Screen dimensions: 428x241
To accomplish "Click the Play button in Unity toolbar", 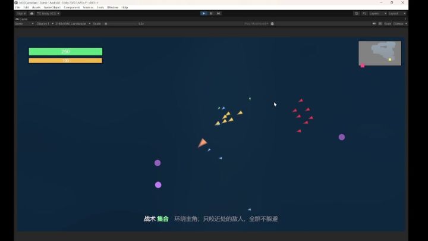I will pyautogui.click(x=204, y=13).
